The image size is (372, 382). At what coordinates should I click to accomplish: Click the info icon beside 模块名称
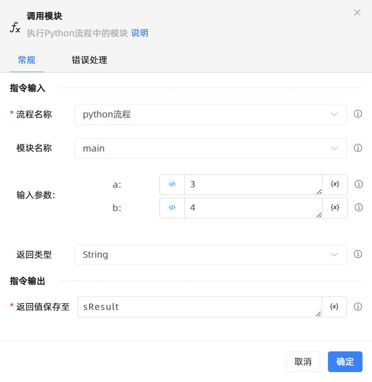click(358, 148)
